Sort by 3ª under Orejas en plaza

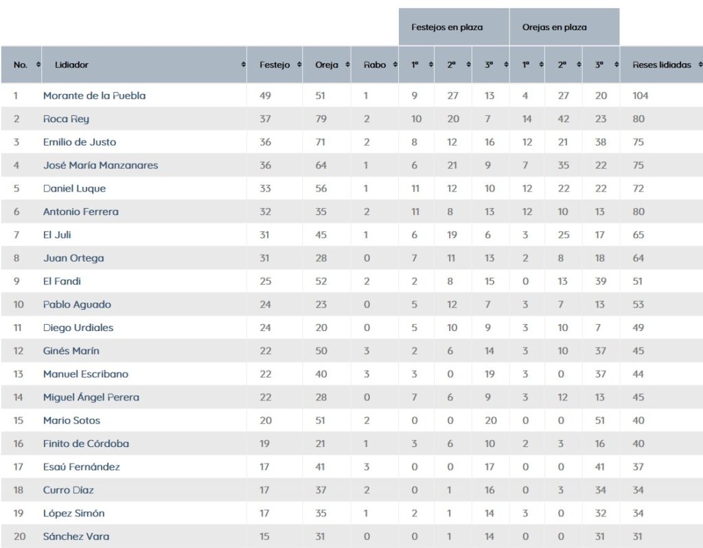coord(616,65)
